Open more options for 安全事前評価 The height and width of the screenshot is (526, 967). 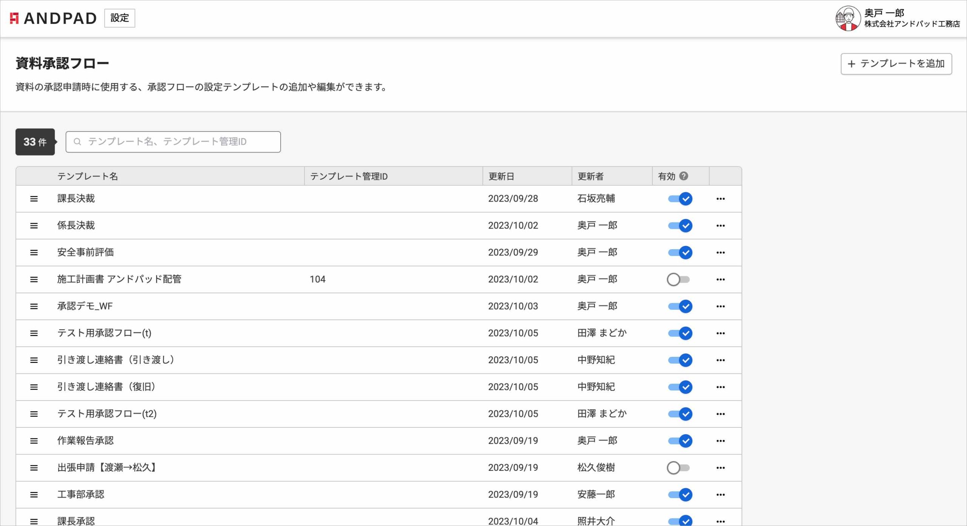[720, 252]
